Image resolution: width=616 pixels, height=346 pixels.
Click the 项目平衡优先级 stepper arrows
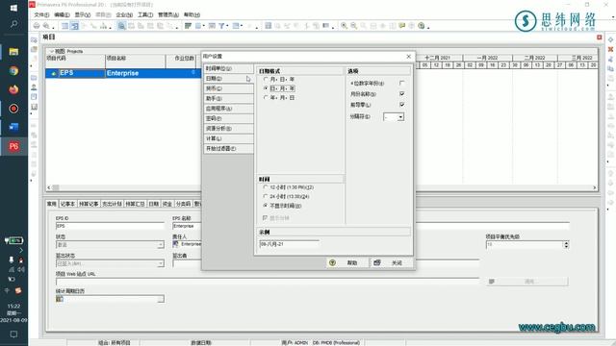click(566, 245)
